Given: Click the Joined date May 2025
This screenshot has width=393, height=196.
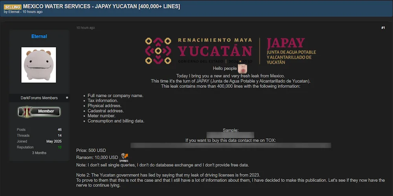Looking at the screenshot, I should (54, 141).
